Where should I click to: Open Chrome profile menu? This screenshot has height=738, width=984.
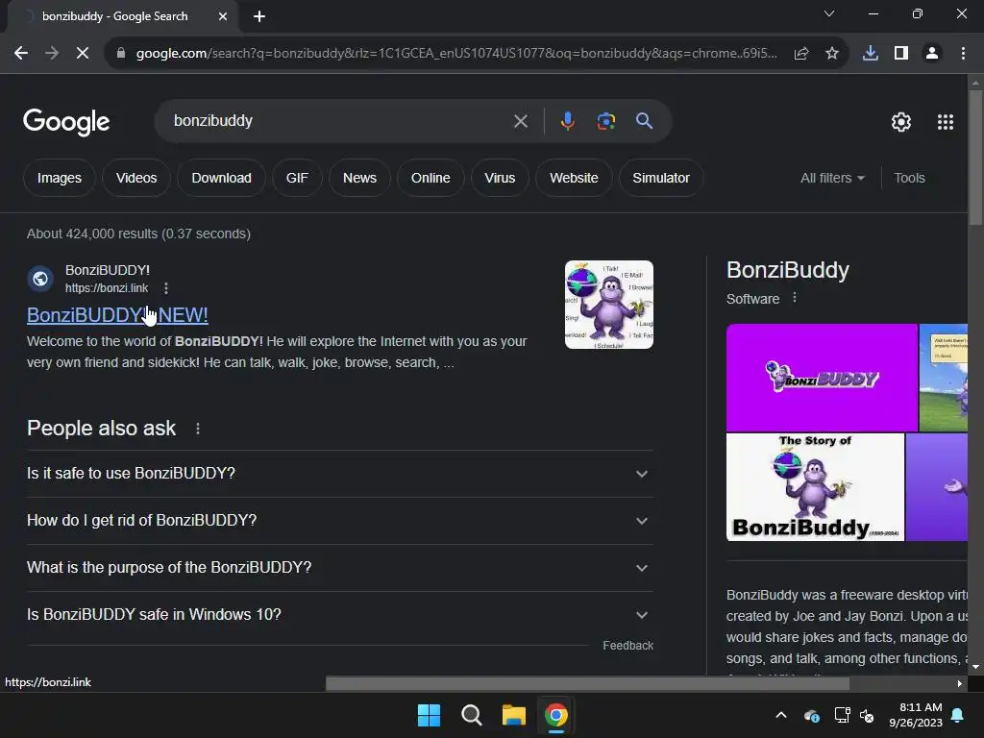932,54
